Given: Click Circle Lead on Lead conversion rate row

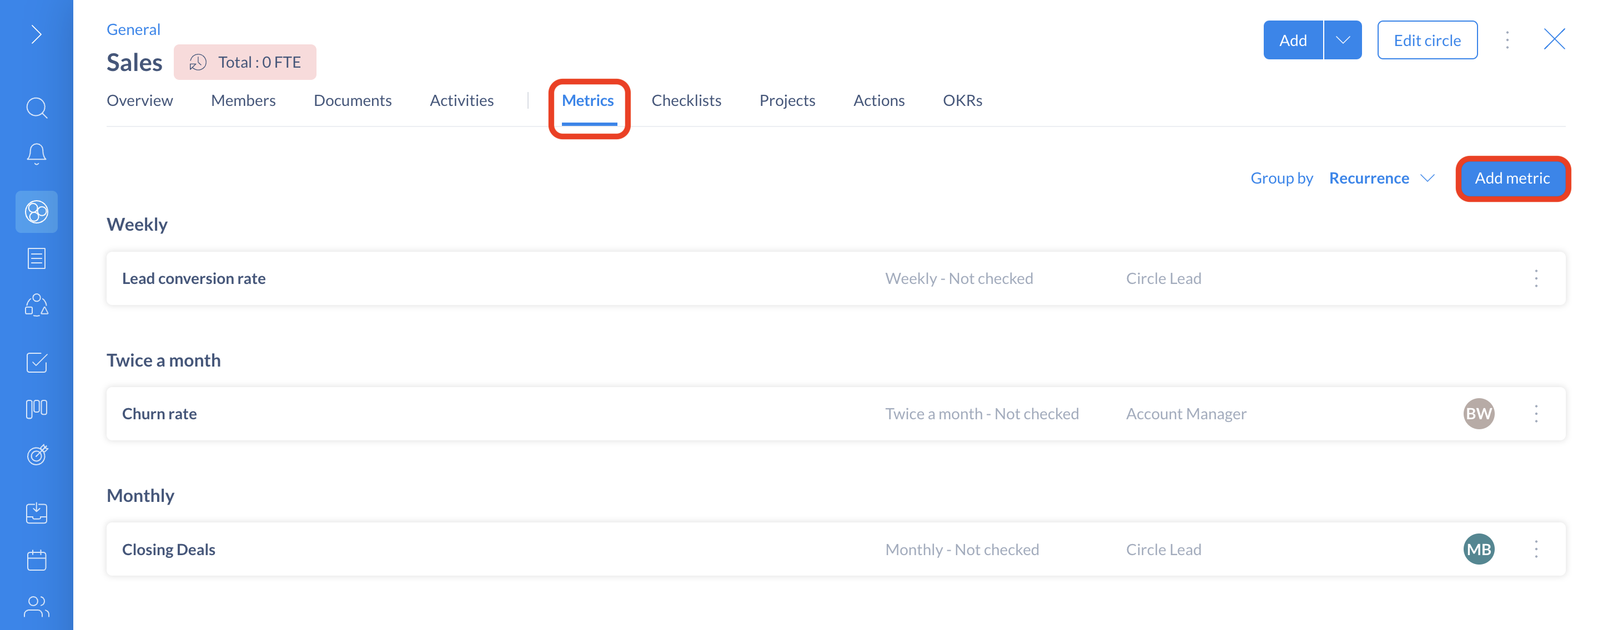Looking at the screenshot, I should pos(1164,278).
